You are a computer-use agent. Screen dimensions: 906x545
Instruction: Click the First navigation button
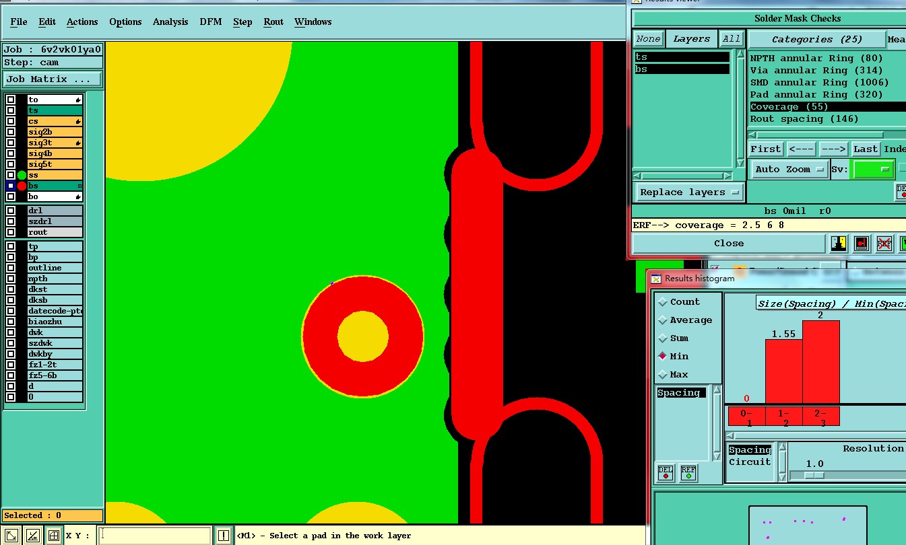coord(766,149)
